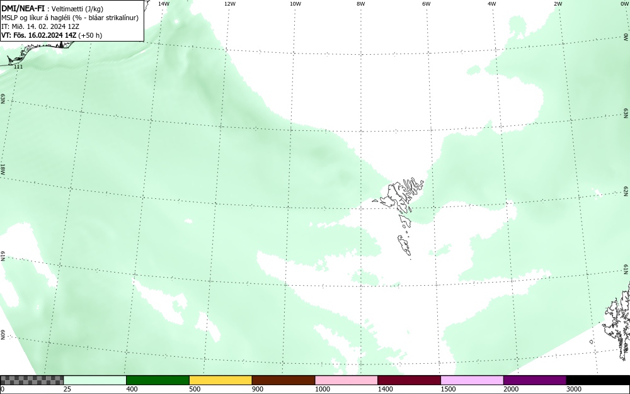
Task: Click the '14W' longitude label
Action: pos(163,4)
